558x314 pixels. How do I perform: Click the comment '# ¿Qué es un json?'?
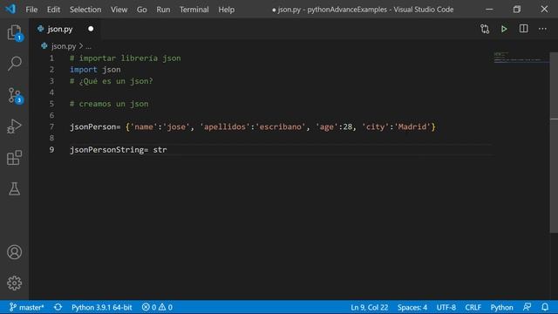point(112,81)
